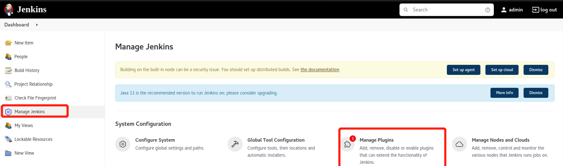The width and height of the screenshot is (563, 166).
Task: Click the admin user link
Action: click(516, 10)
